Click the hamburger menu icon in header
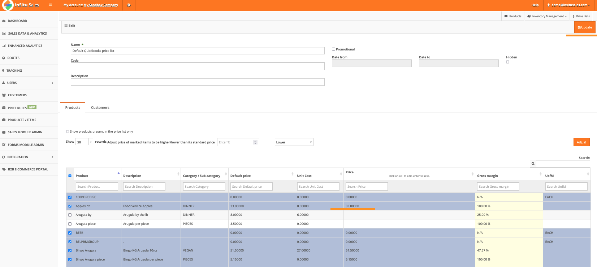The image size is (597, 267). (x=50, y=5)
